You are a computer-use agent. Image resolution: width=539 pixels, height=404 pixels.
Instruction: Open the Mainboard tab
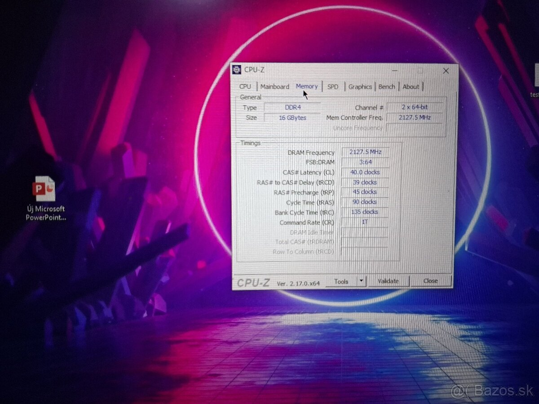(x=275, y=87)
